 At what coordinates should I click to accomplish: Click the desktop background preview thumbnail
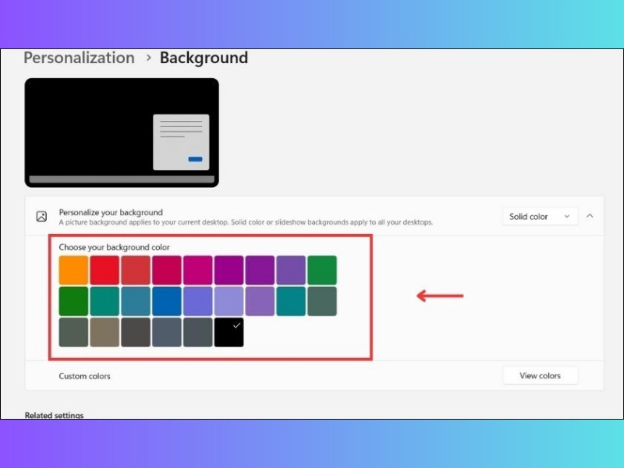pyautogui.click(x=122, y=133)
